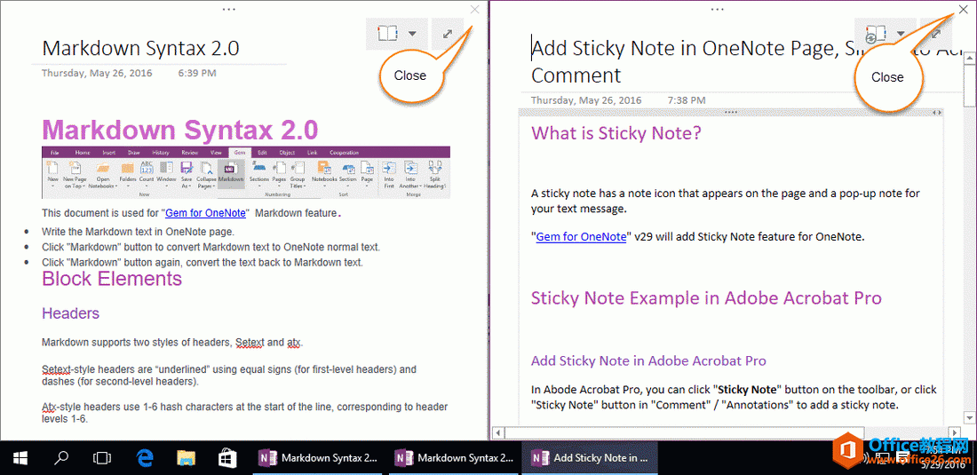Grab the note container's dotted top handle
The height and width of the screenshot is (475, 977).
click(x=731, y=112)
